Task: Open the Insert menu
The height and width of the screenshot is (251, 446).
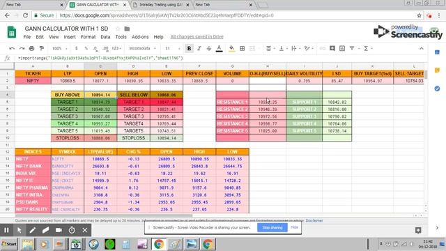Action: pyautogui.click(x=70, y=37)
